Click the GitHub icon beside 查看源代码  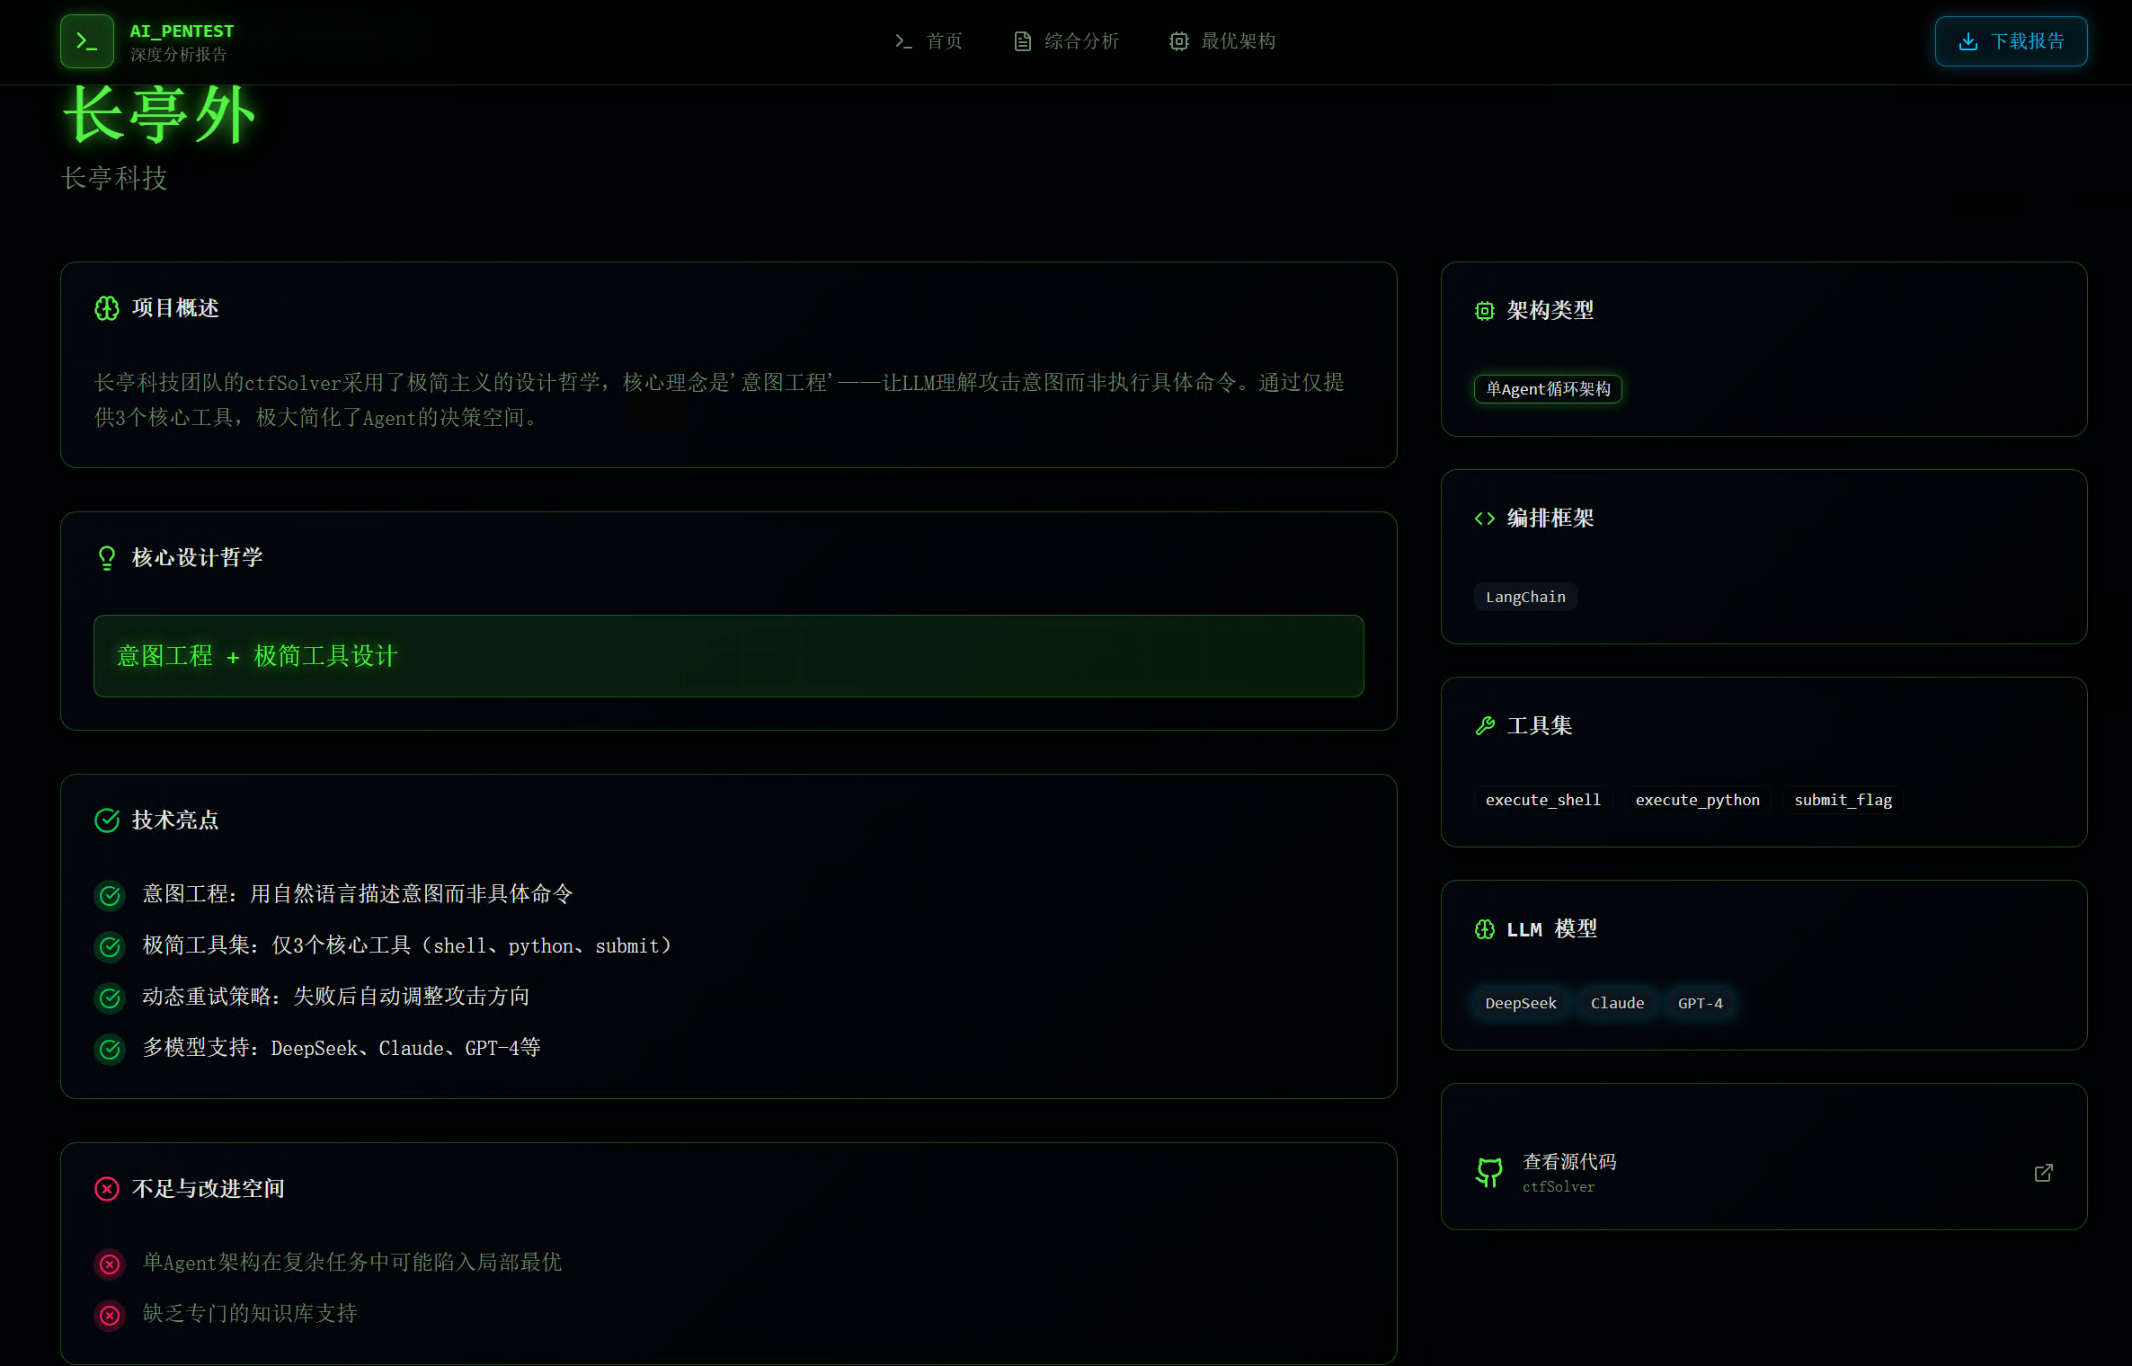(x=1489, y=1172)
